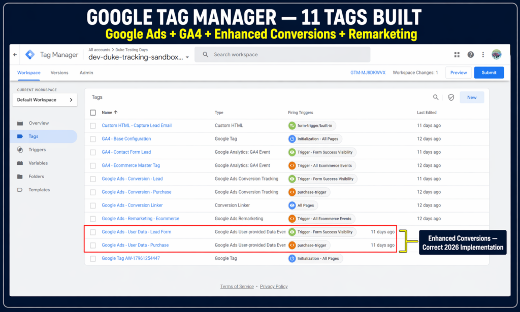
Task: Click the back arrow beside Tag Manager logo
Action: (15, 55)
